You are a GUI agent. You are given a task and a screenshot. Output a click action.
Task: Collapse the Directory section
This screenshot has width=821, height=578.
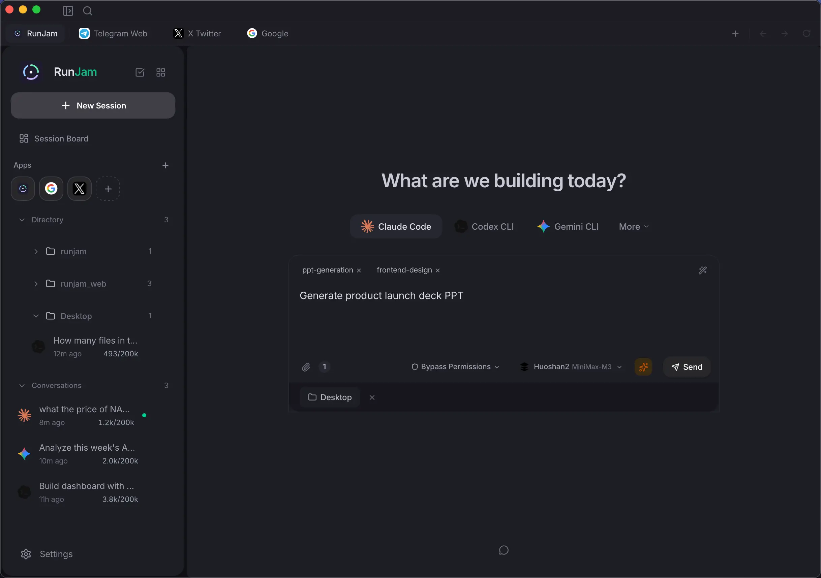pos(22,220)
